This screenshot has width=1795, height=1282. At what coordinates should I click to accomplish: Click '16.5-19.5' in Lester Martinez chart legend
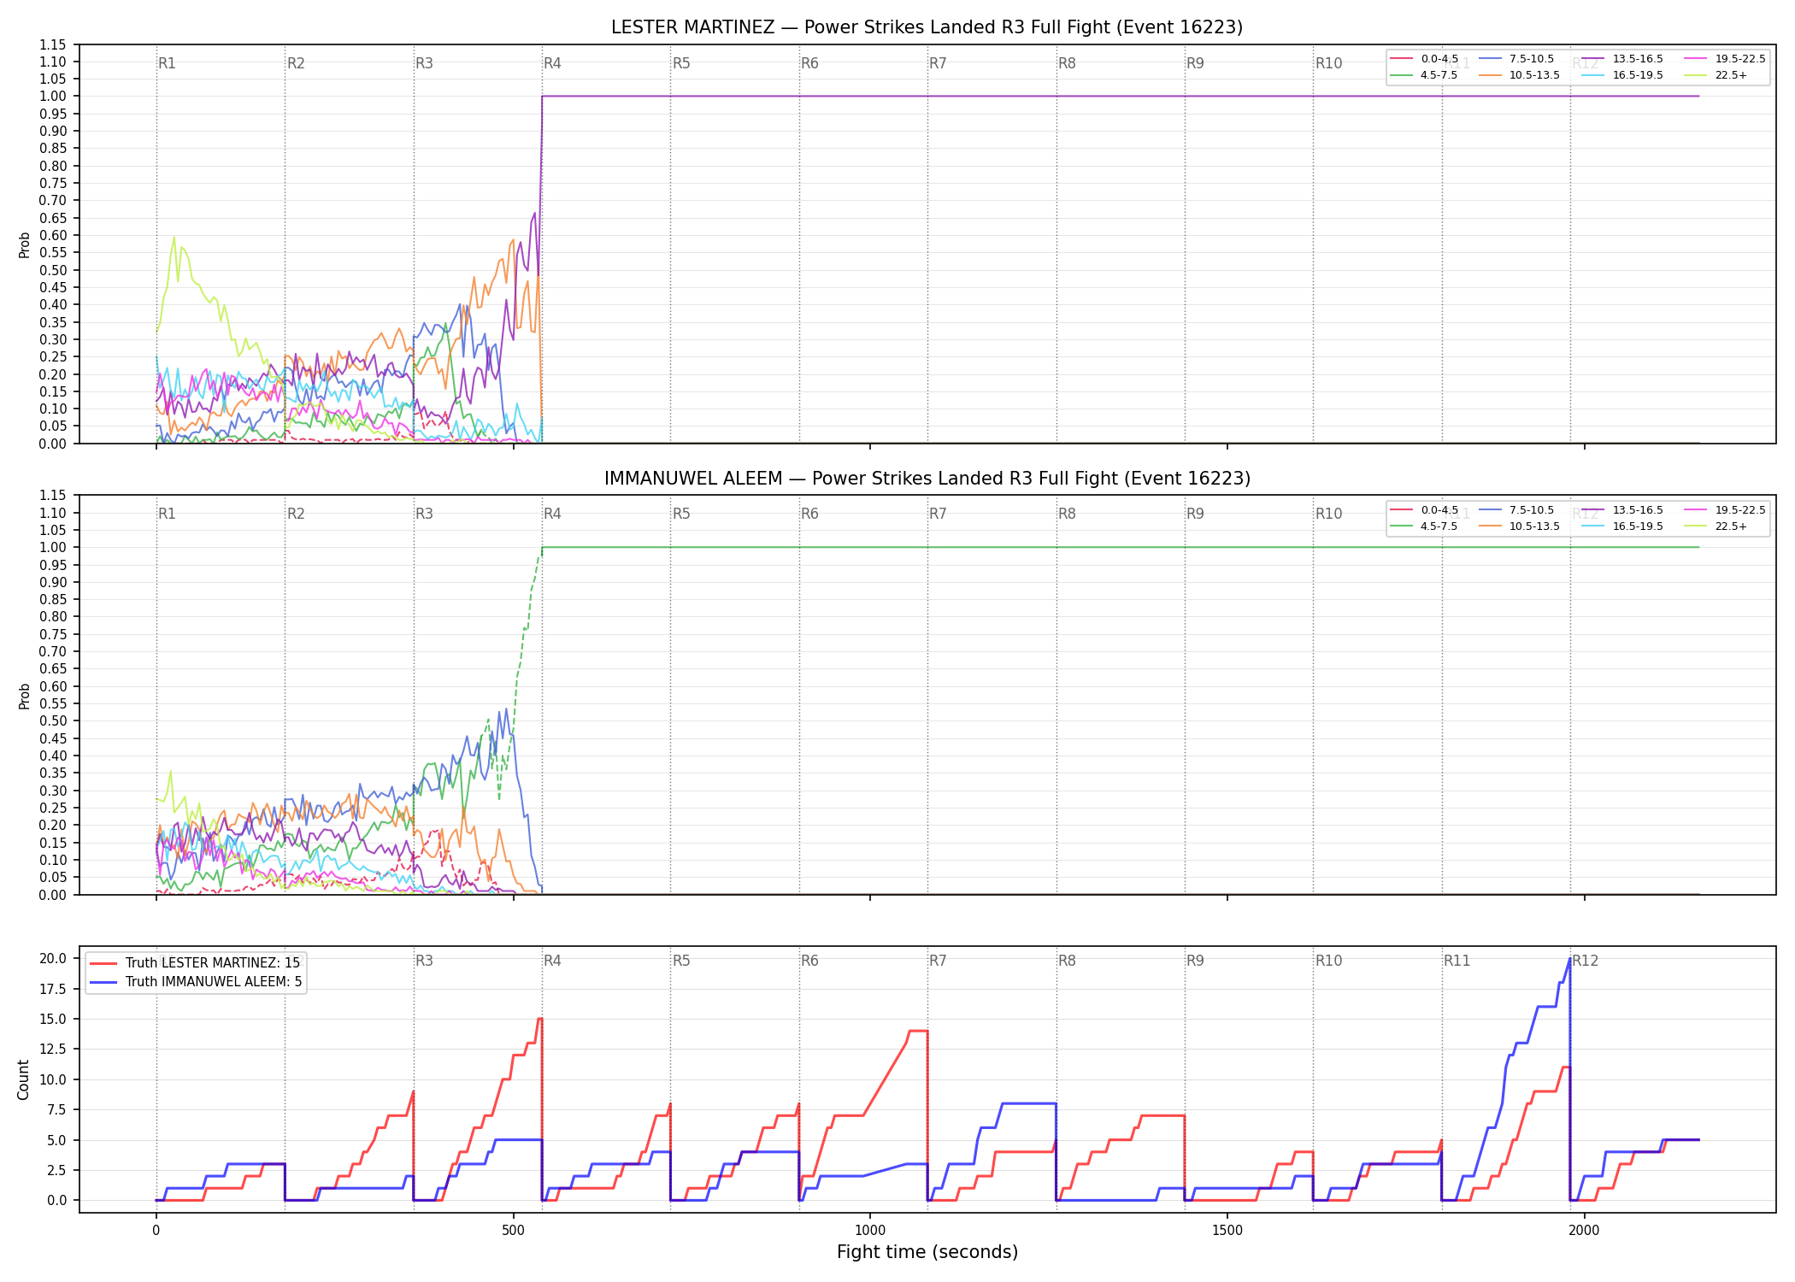point(1638,75)
